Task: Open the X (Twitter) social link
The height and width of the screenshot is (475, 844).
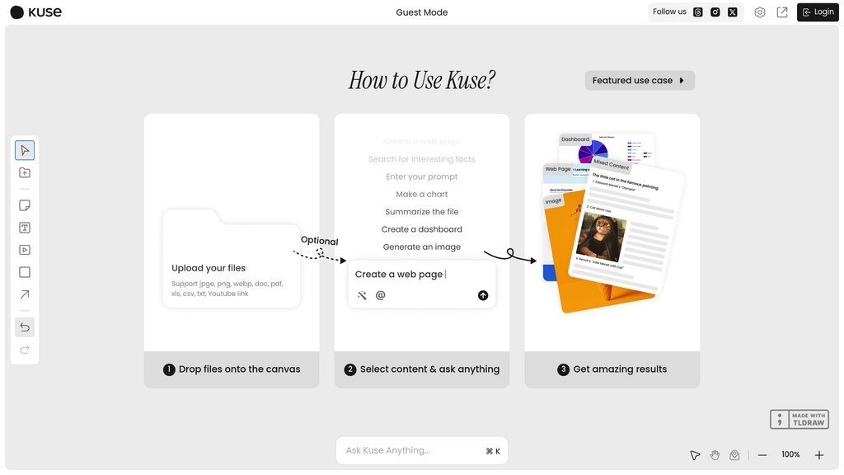Action: coord(733,12)
